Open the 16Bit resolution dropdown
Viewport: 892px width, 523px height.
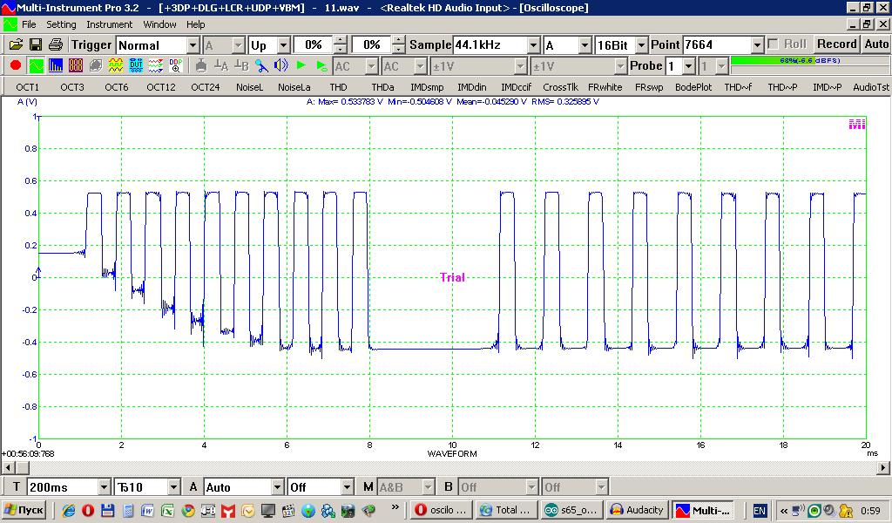coord(642,44)
